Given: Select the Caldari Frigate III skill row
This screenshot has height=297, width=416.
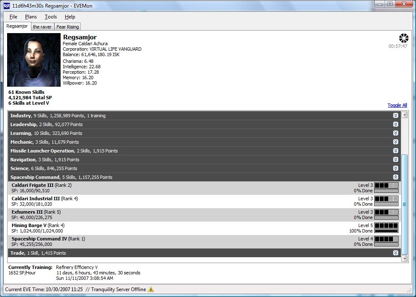Looking at the screenshot, I should [x=204, y=188].
